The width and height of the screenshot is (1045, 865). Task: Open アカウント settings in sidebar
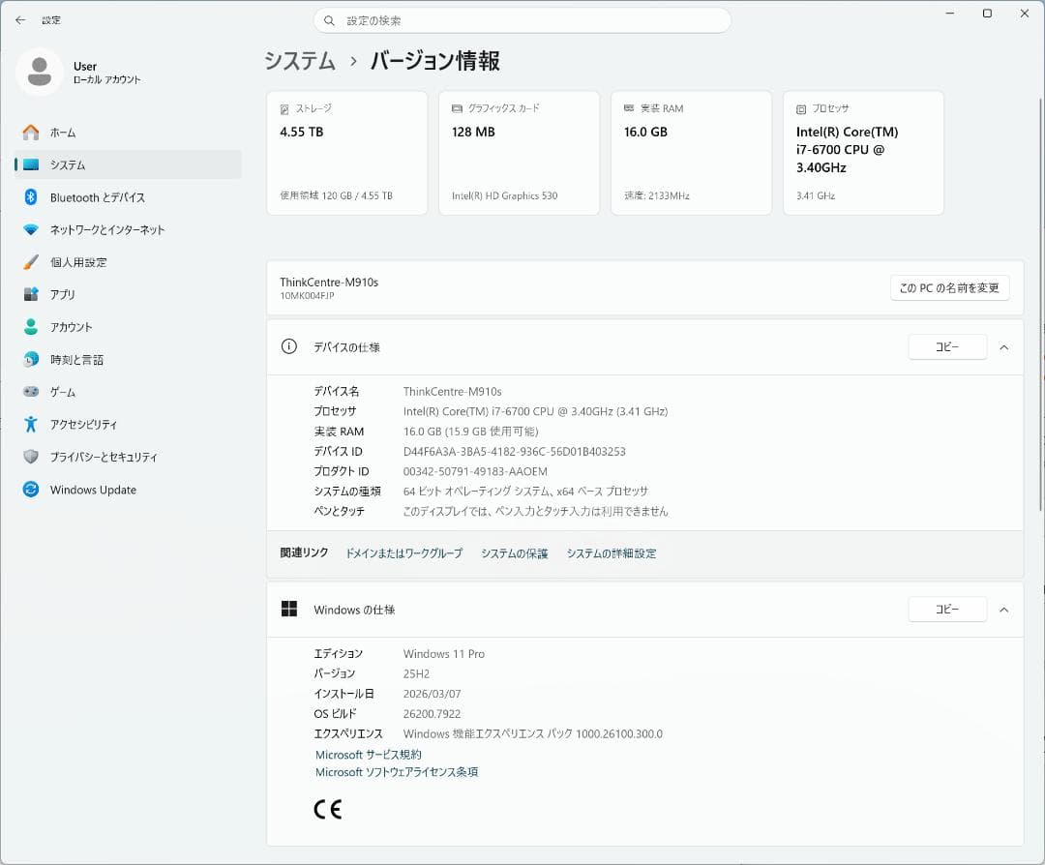pos(128,326)
